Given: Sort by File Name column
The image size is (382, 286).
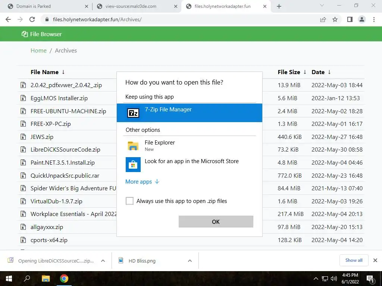Looking at the screenshot, I should (48, 72).
